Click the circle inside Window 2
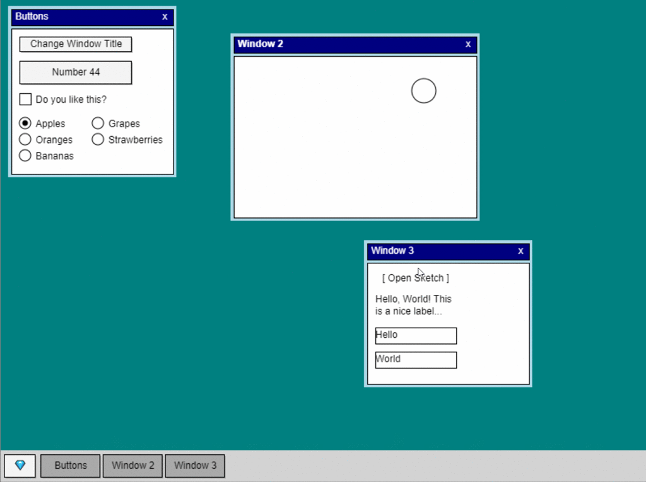The width and height of the screenshot is (646, 482). tap(423, 91)
